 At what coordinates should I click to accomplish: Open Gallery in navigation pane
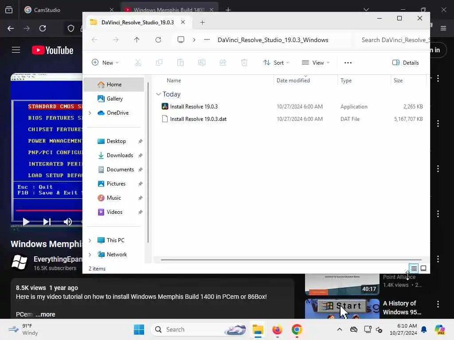(114, 99)
